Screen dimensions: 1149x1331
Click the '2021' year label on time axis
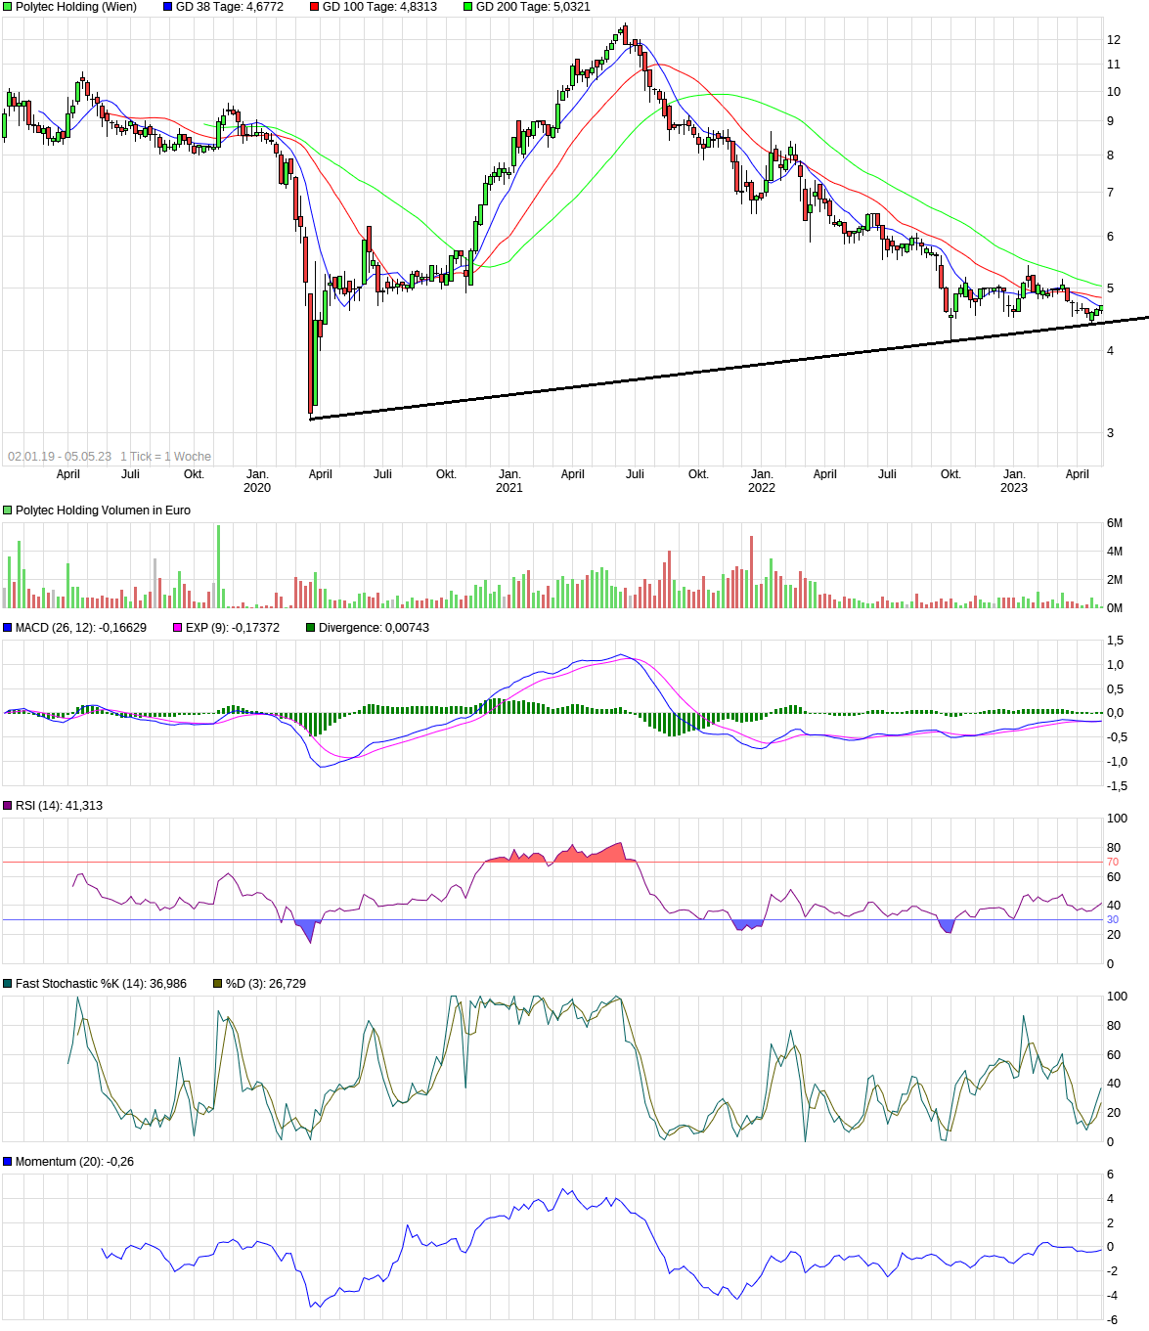point(509,488)
